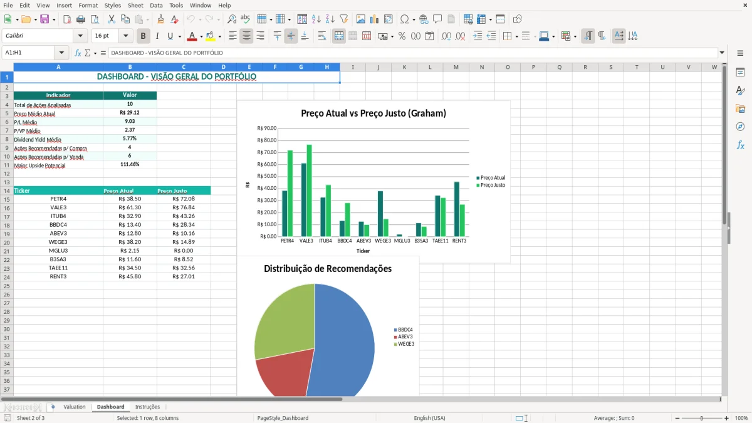Open the font name dropdown

(80, 36)
